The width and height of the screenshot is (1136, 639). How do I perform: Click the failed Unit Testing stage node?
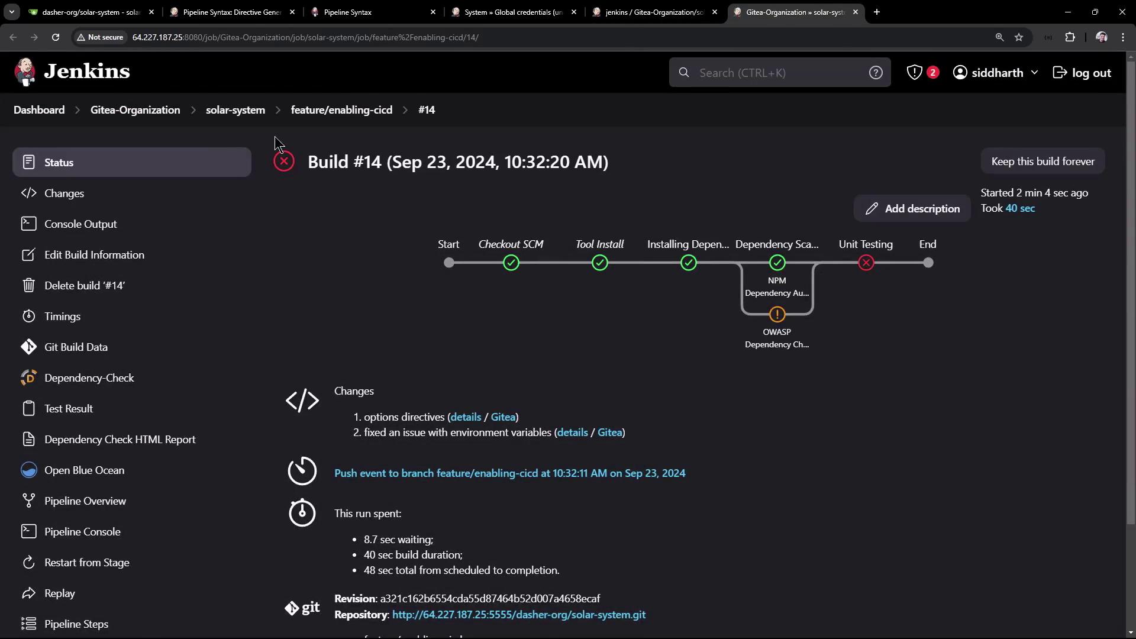pos(866,263)
